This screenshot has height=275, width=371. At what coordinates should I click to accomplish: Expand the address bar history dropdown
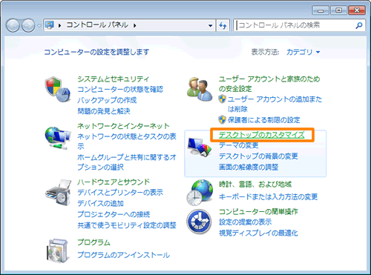click(x=210, y=25)
